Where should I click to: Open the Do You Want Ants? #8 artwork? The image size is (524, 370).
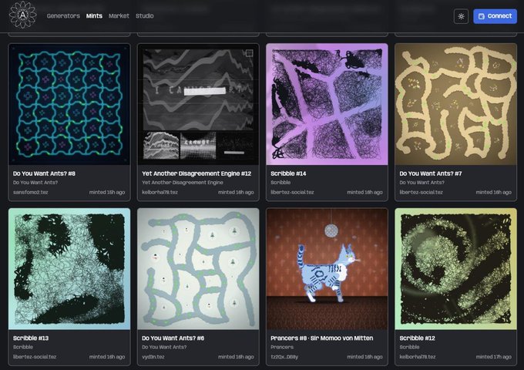(x=69, y=104)
